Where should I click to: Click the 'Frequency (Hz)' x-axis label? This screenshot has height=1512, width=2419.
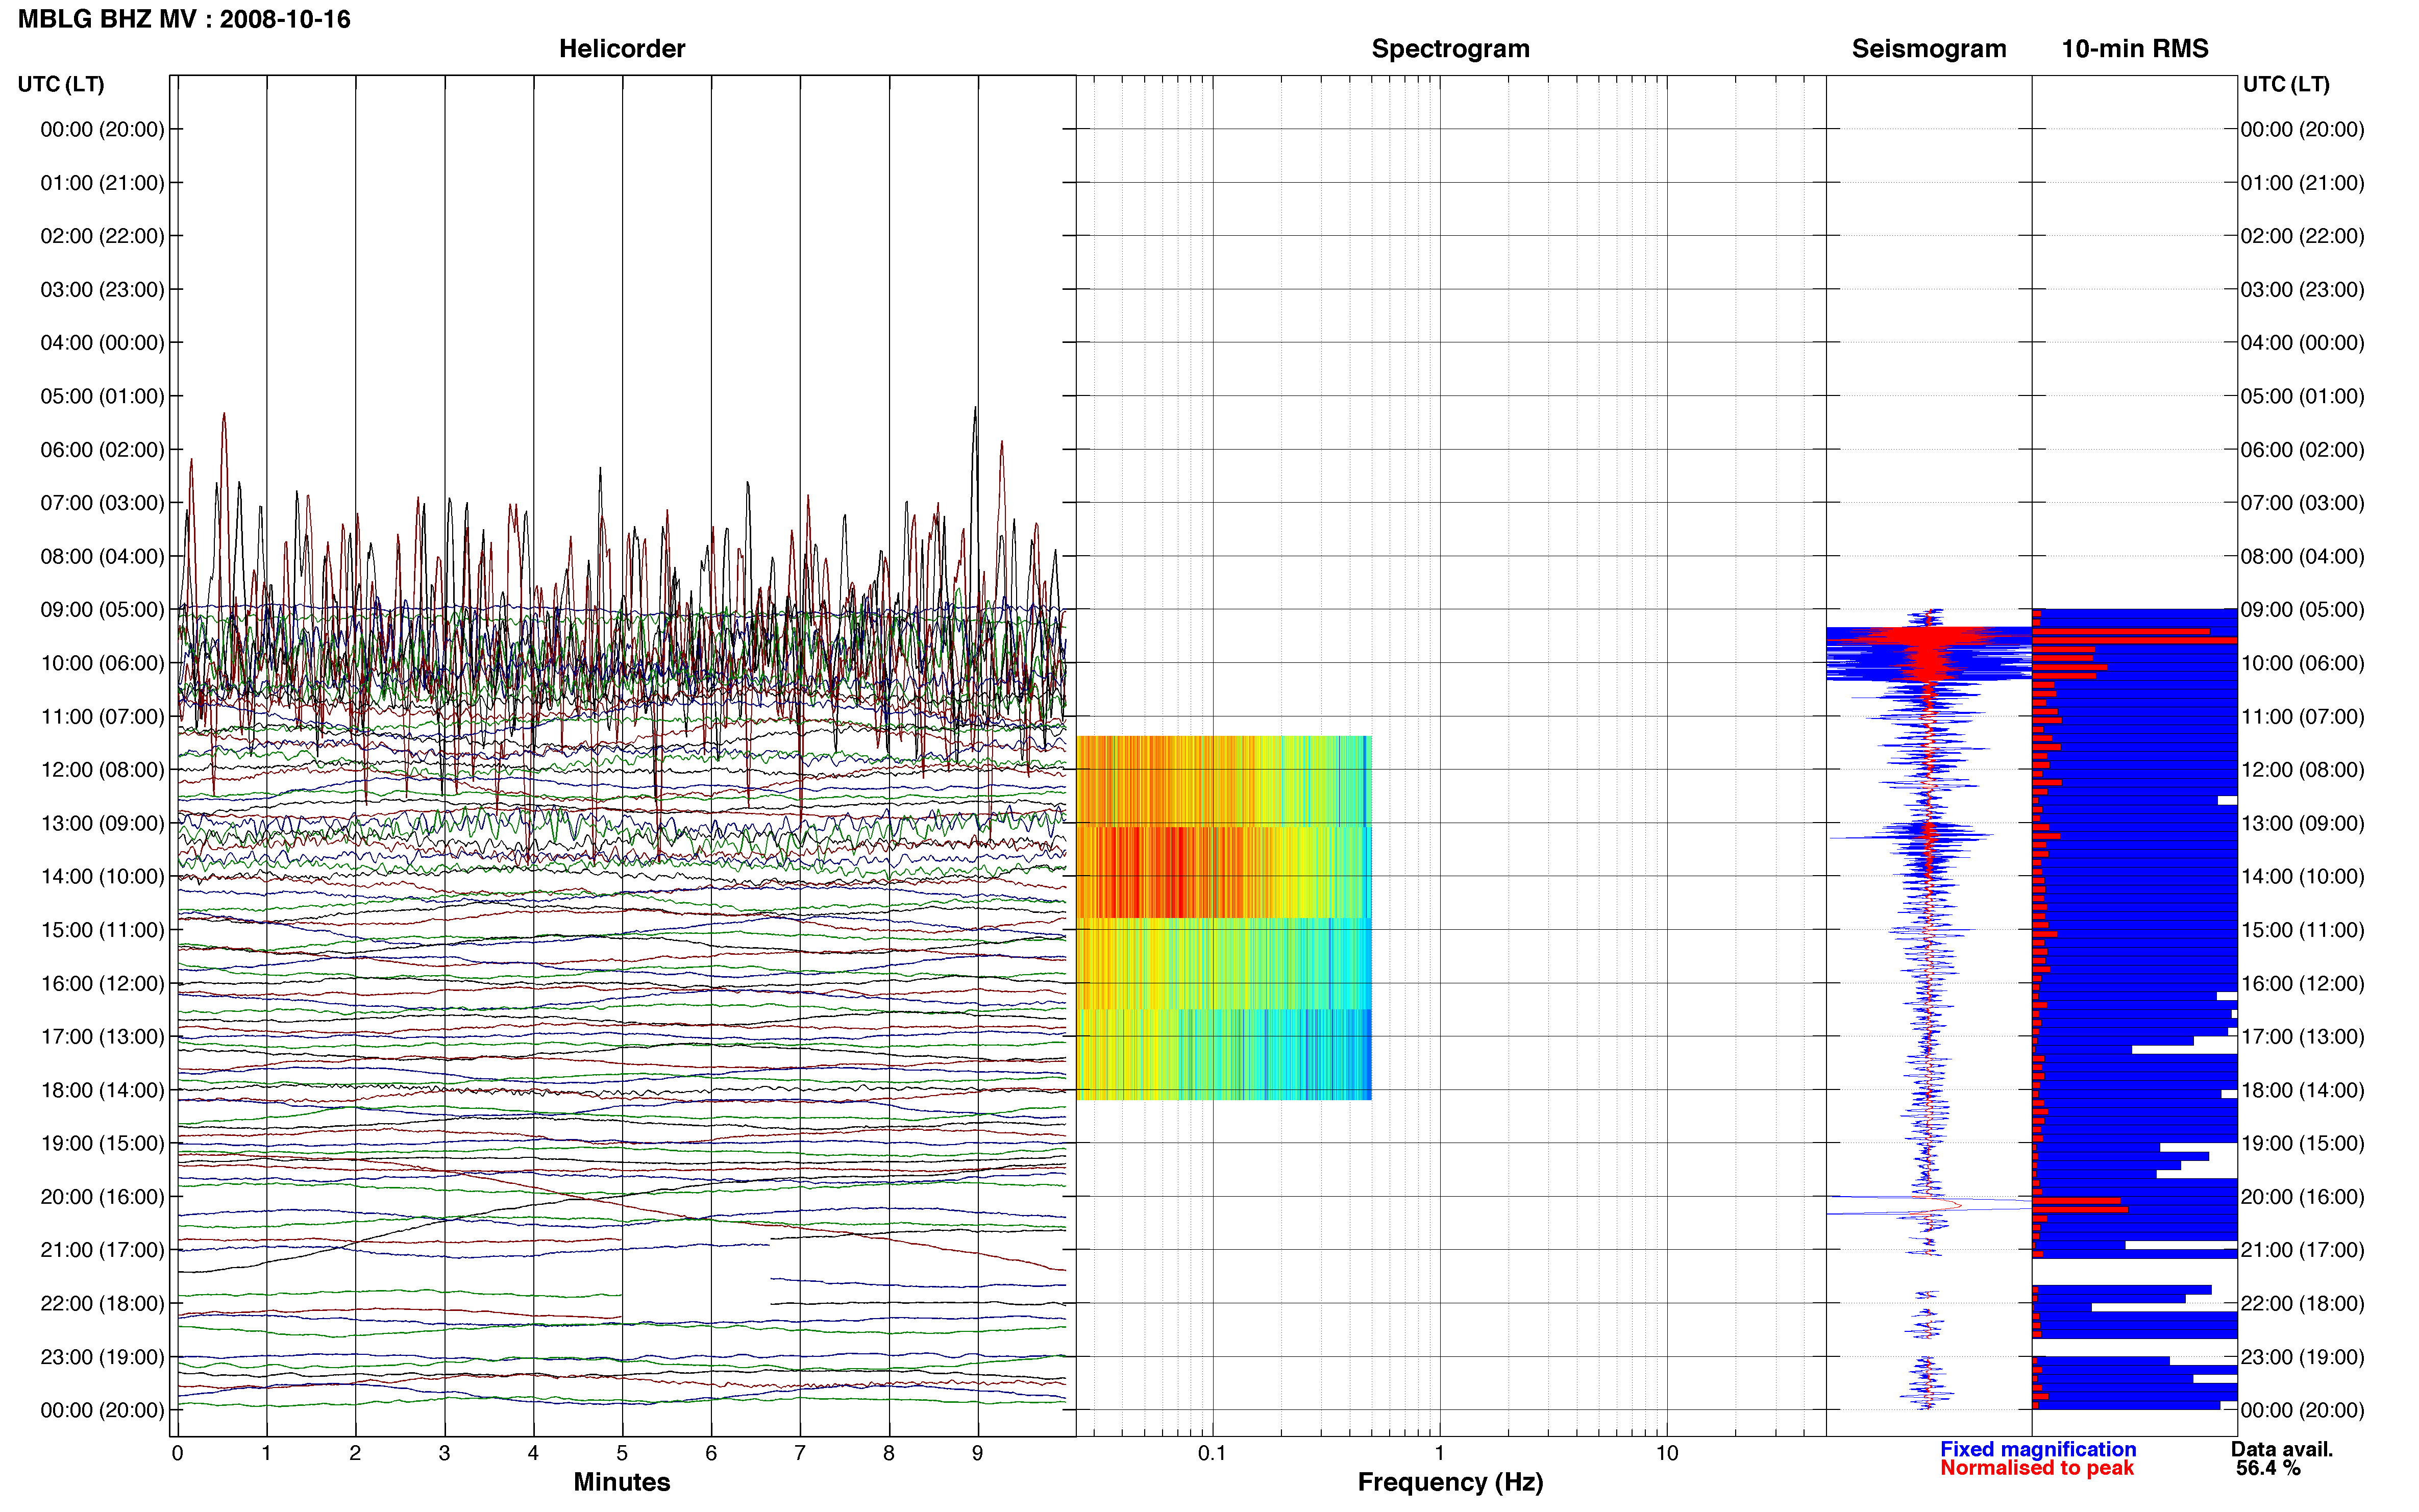(1450, 1482)
